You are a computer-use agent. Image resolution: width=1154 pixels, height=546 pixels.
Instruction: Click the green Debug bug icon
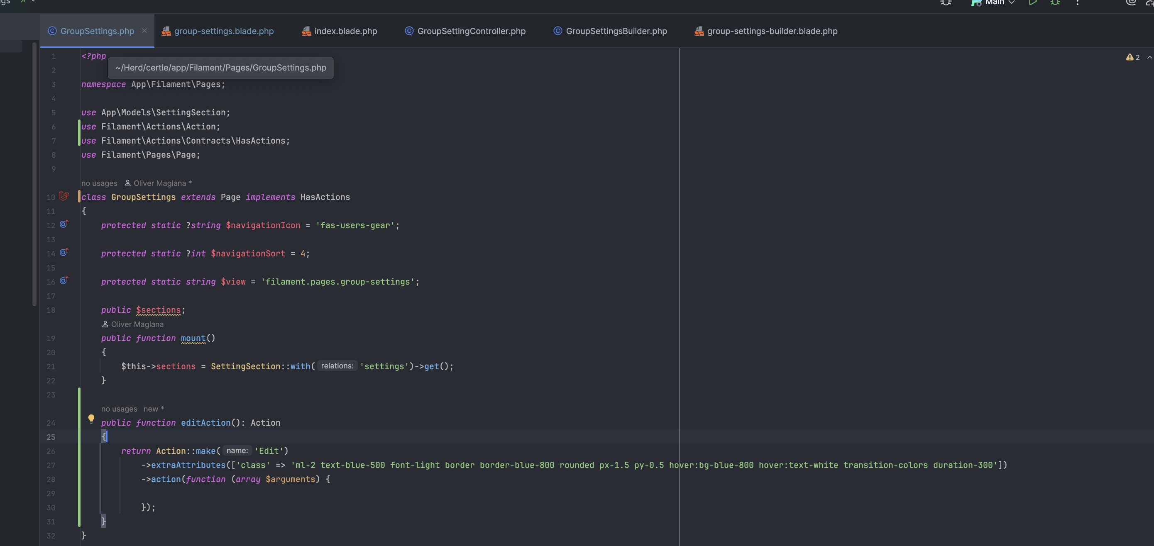click(x=1055, y=2)
